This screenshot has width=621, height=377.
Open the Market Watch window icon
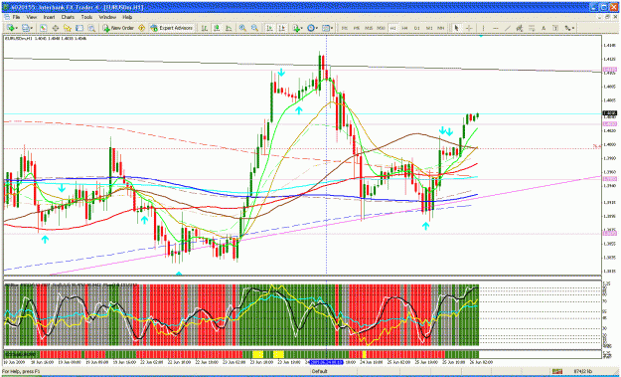tap(43, 28)
